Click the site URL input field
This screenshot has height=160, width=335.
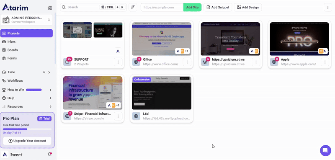pyautogui.click(x=162, y=7)
